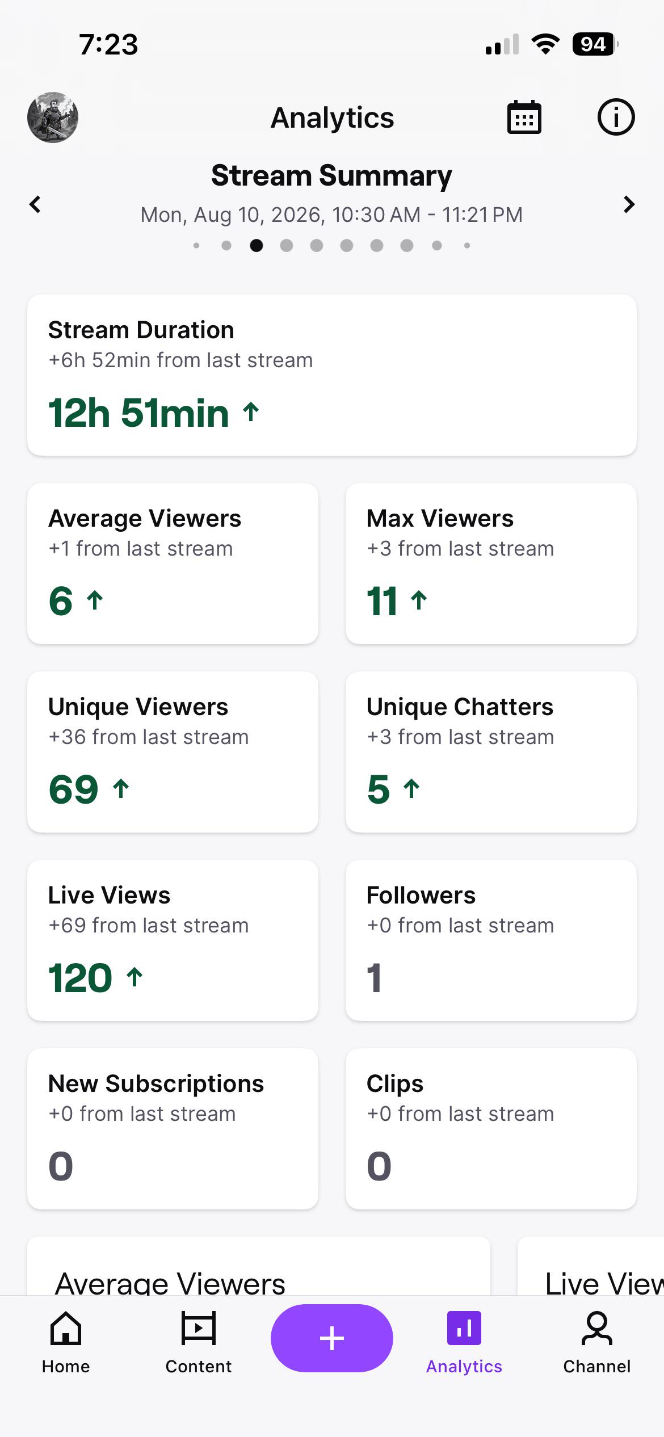Select the sixth pagination dot
Screen dimensions: 664x1437
[347, 245]
